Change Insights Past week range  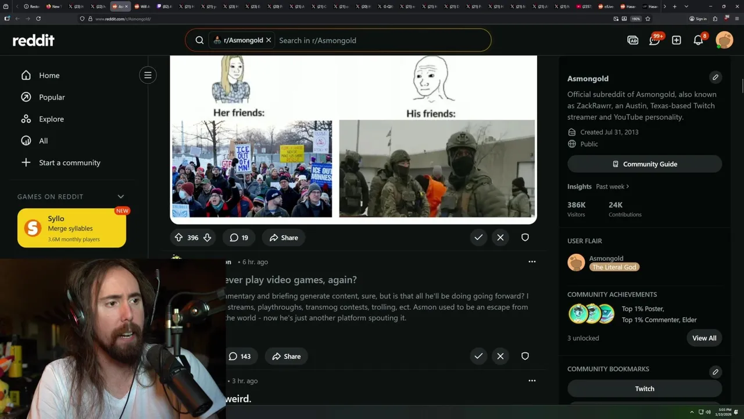tap(612, 186)
